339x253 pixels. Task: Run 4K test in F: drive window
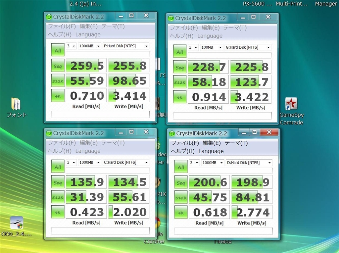pos(58,95)
